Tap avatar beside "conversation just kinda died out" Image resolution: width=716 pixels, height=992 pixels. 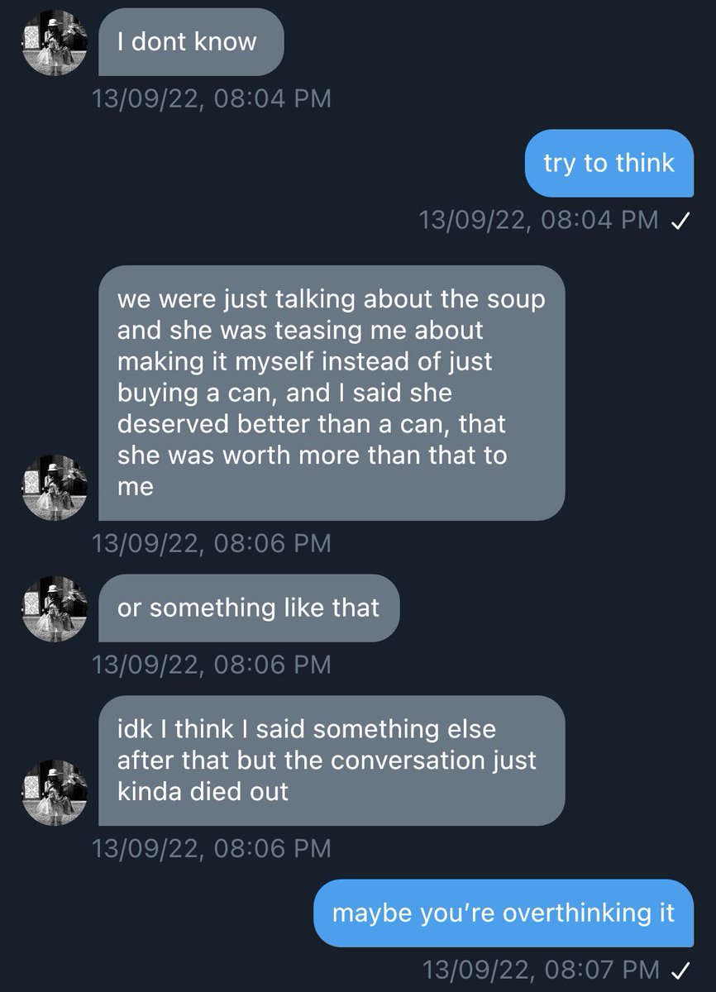(55, 792)
